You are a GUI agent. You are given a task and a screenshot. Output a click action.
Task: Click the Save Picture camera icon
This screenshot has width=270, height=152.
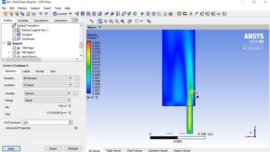[x=34, y=14]
